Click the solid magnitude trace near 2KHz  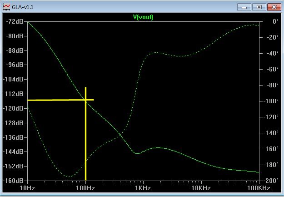160,148
